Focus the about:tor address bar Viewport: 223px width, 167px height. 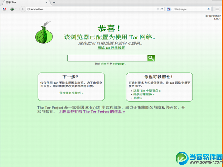pos(92,9)
